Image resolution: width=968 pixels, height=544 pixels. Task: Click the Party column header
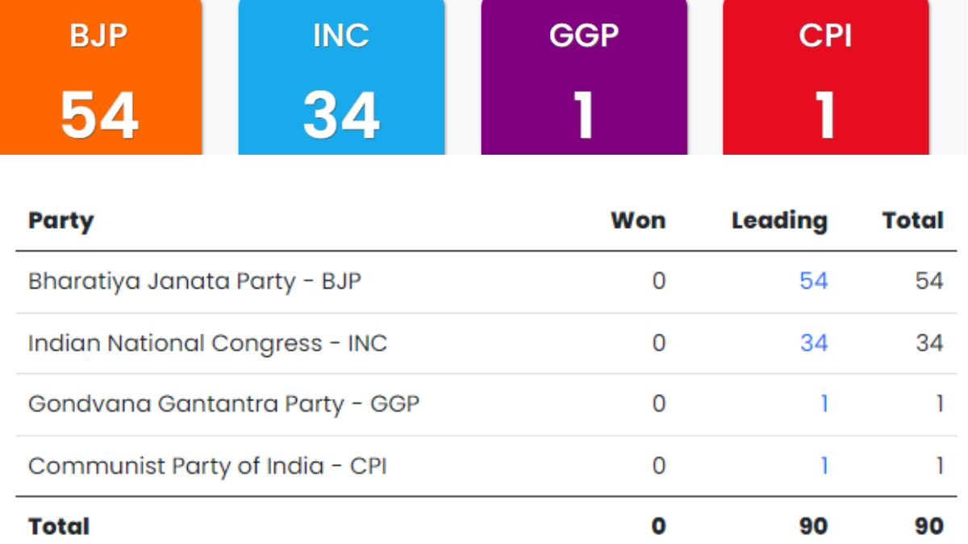(x=60, y=221)
